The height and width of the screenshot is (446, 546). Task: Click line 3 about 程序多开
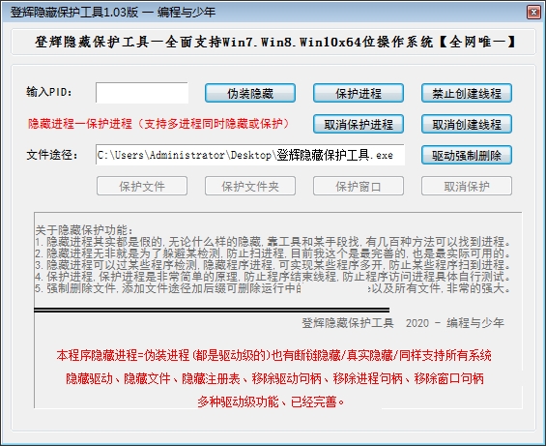coord(273,265)
